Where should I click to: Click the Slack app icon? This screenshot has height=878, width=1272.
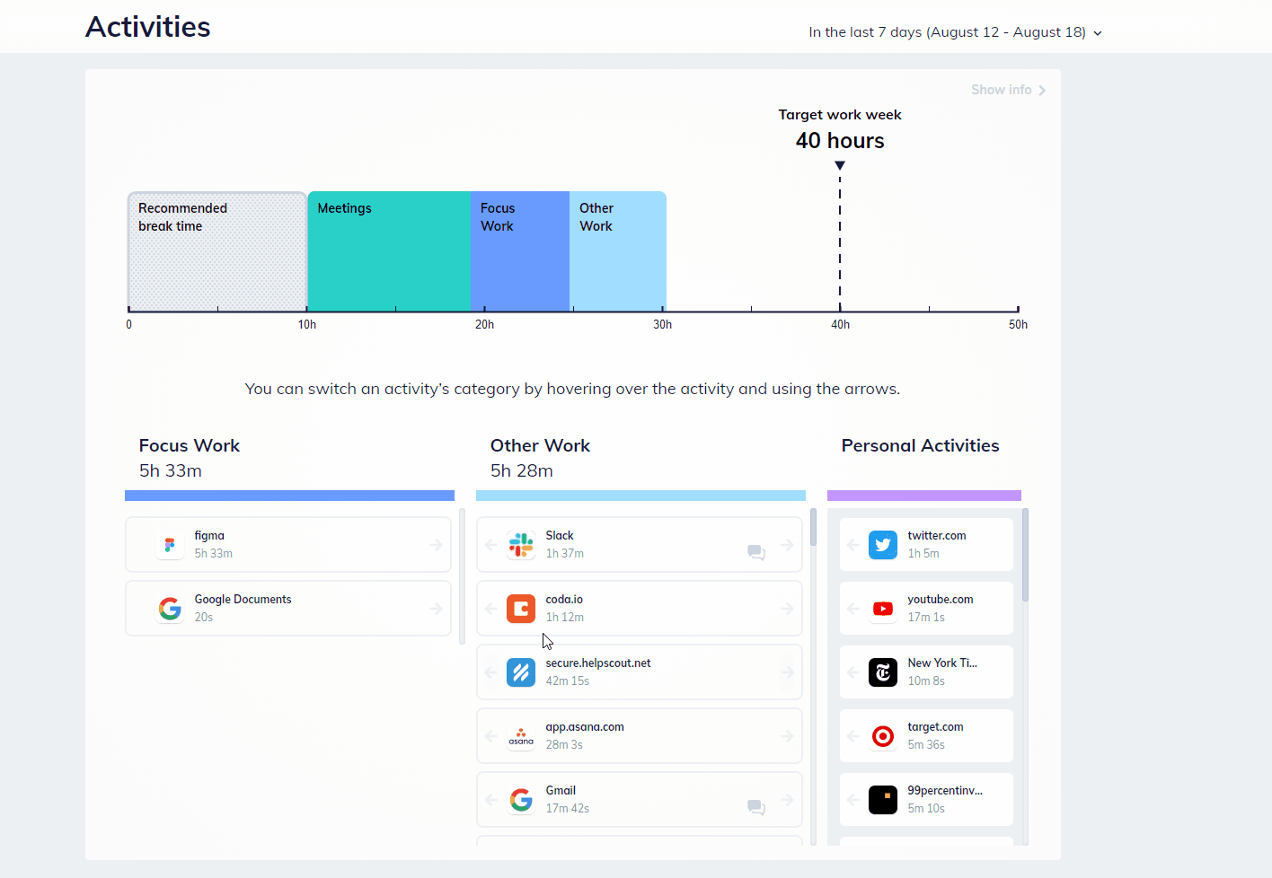(521, 545)
